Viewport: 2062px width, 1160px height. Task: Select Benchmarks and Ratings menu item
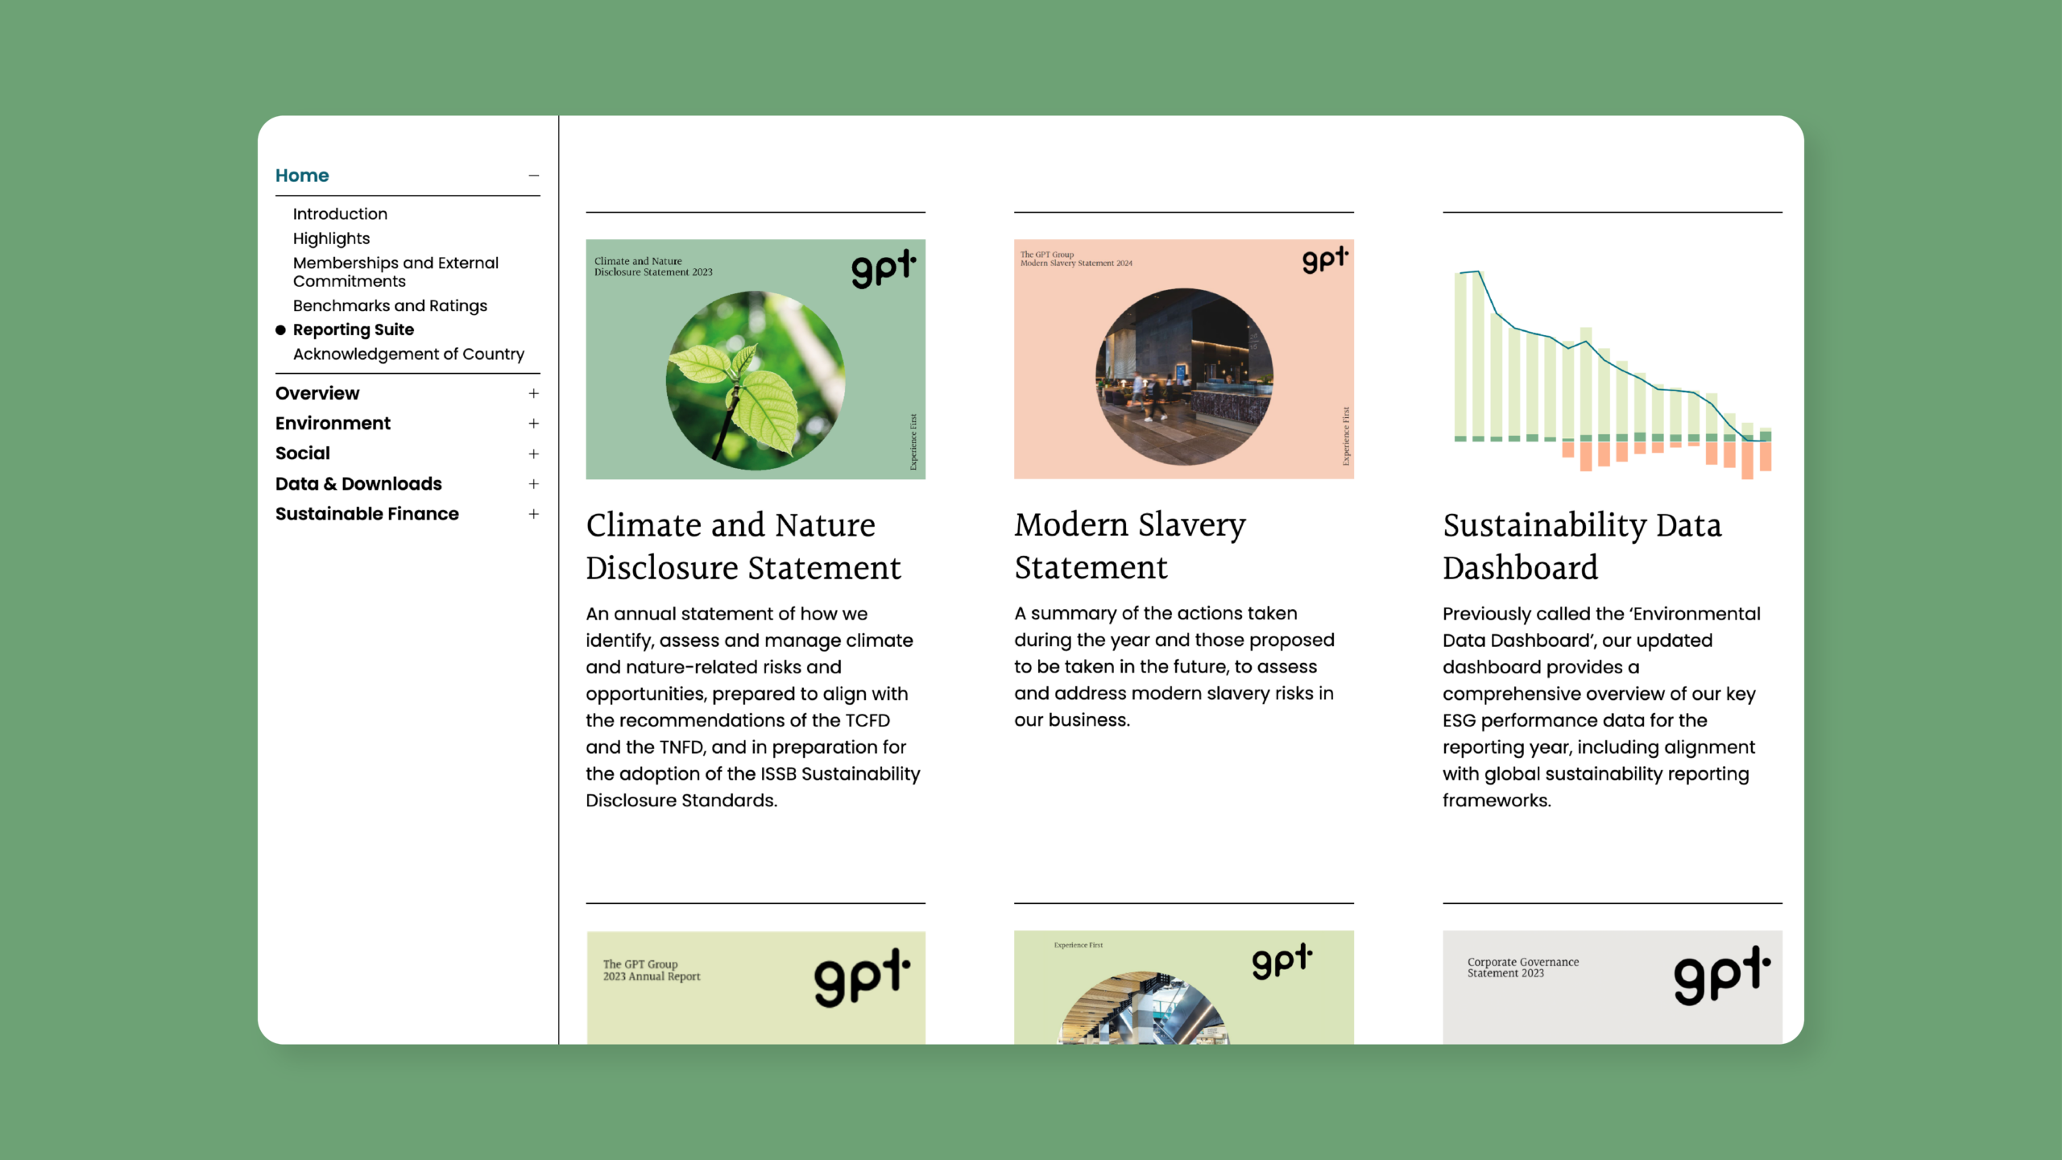[390, 306]
